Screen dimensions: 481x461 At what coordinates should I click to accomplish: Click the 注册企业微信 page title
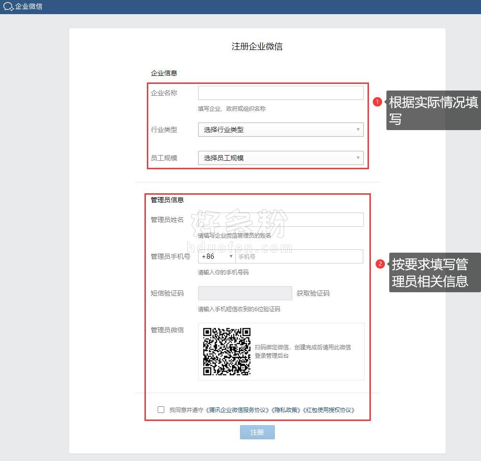pos(257,46)
